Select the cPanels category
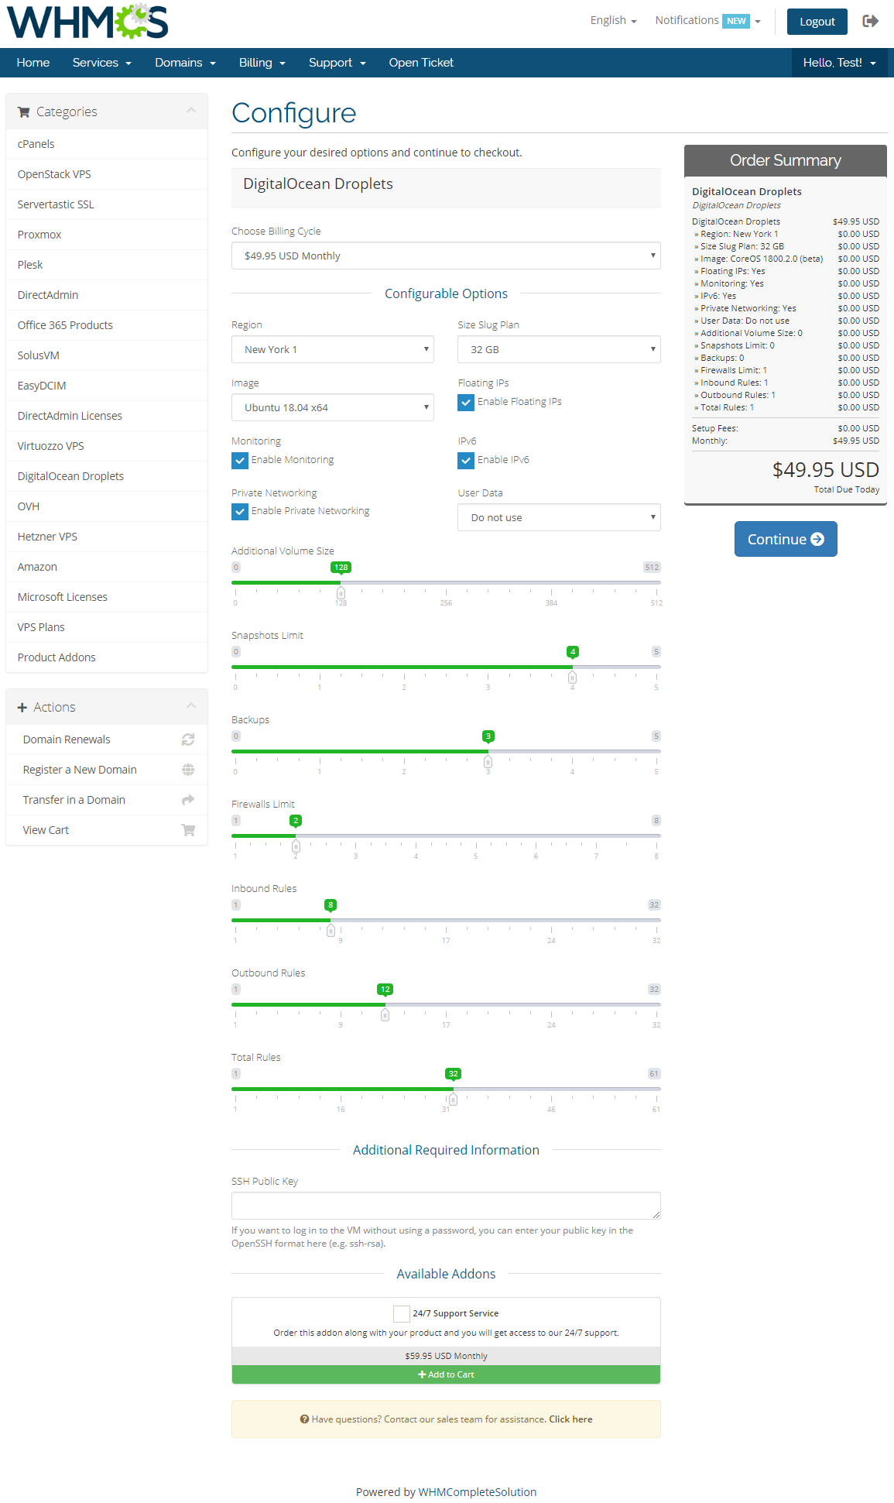Screen dimensions: 894x1503 point(107,144)
